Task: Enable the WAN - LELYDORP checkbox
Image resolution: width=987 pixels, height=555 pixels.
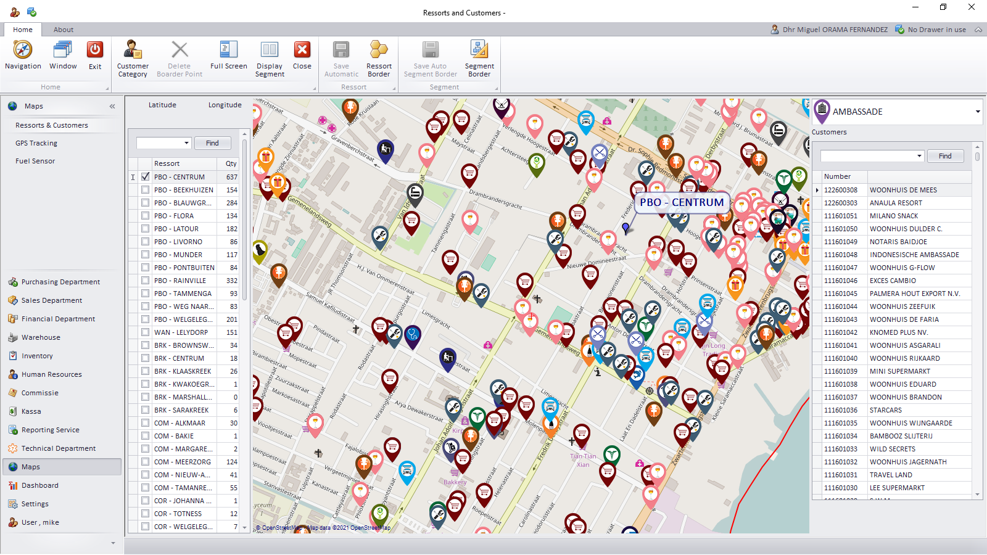Action: 146,332
